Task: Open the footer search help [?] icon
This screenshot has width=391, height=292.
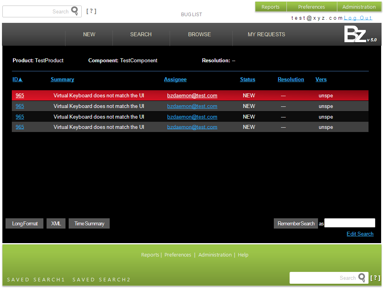Action: pos(375,278)
